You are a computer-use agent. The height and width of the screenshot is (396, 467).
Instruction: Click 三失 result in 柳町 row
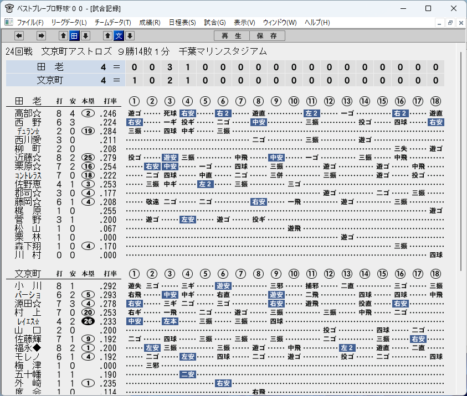(x=401, y=149)
